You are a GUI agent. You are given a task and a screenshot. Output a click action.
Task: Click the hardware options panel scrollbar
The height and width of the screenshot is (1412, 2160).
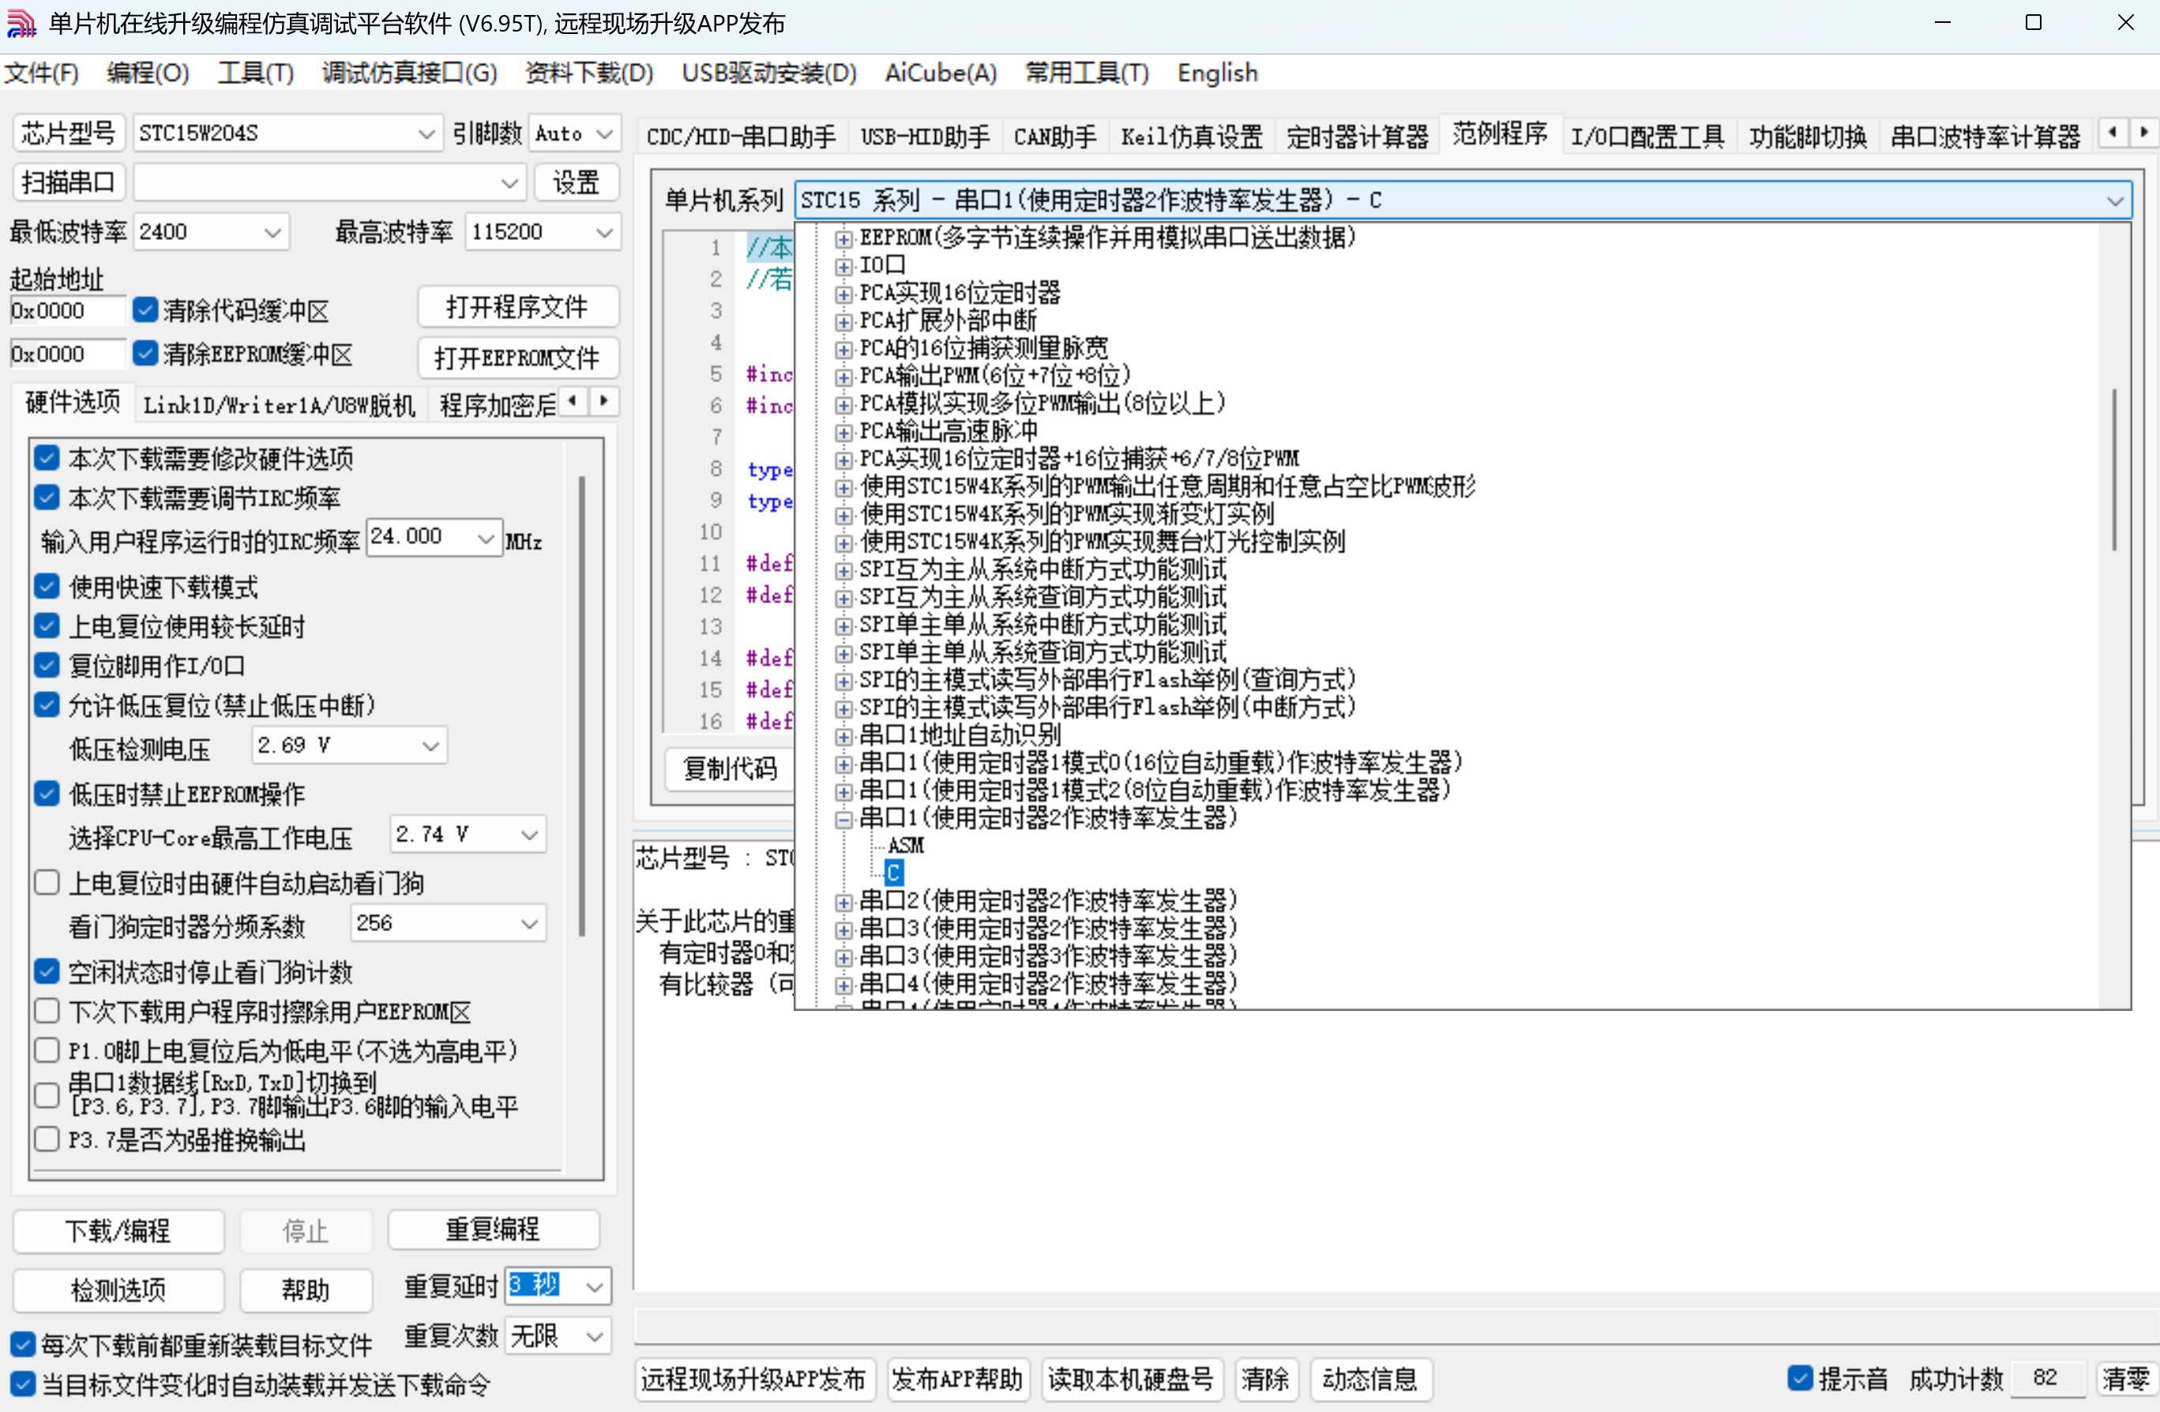582,706
